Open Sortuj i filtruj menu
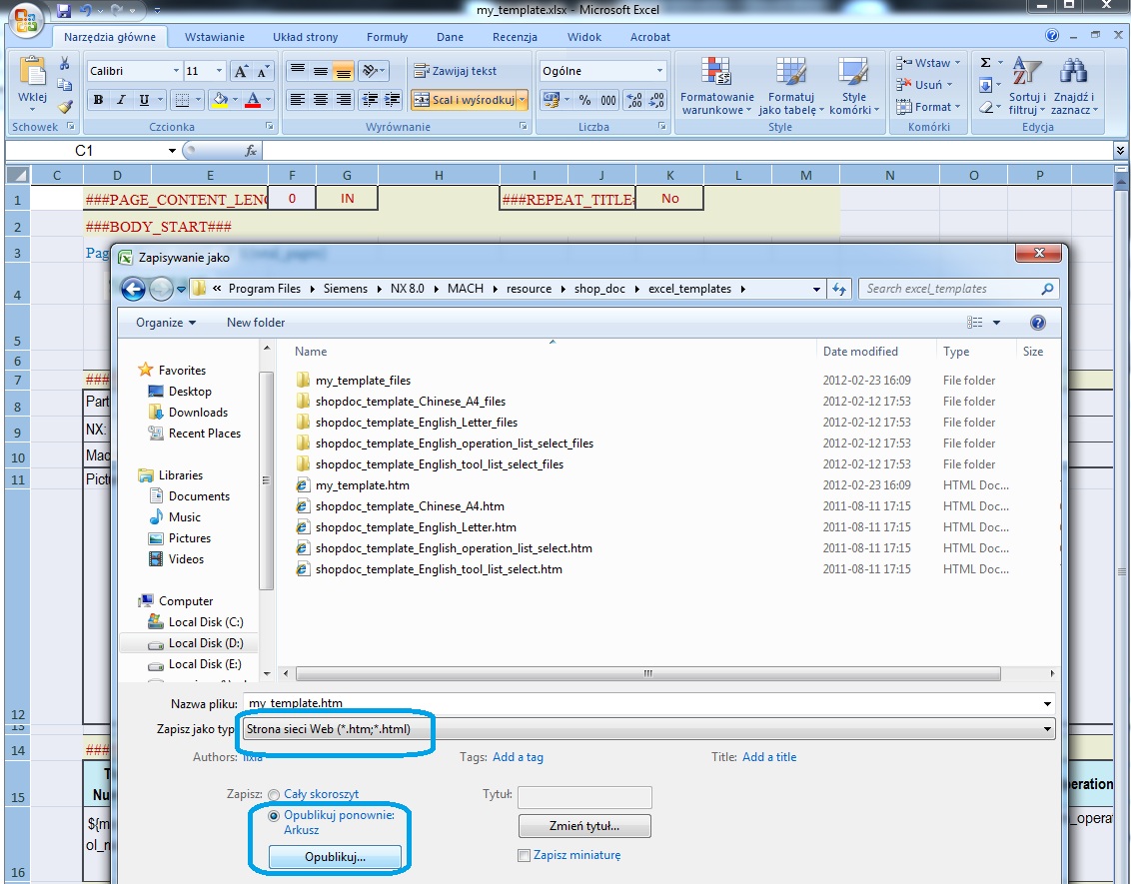 (x=1027, y=85)
